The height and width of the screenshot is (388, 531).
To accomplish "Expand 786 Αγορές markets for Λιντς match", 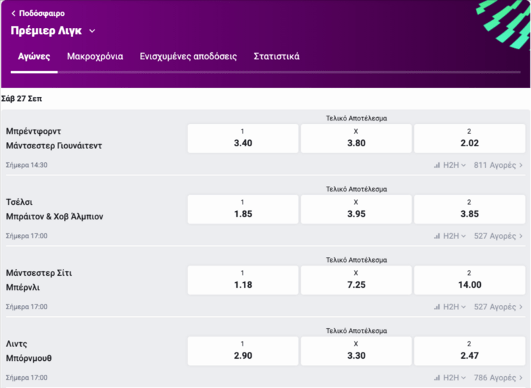I will [x=498, y=378].
